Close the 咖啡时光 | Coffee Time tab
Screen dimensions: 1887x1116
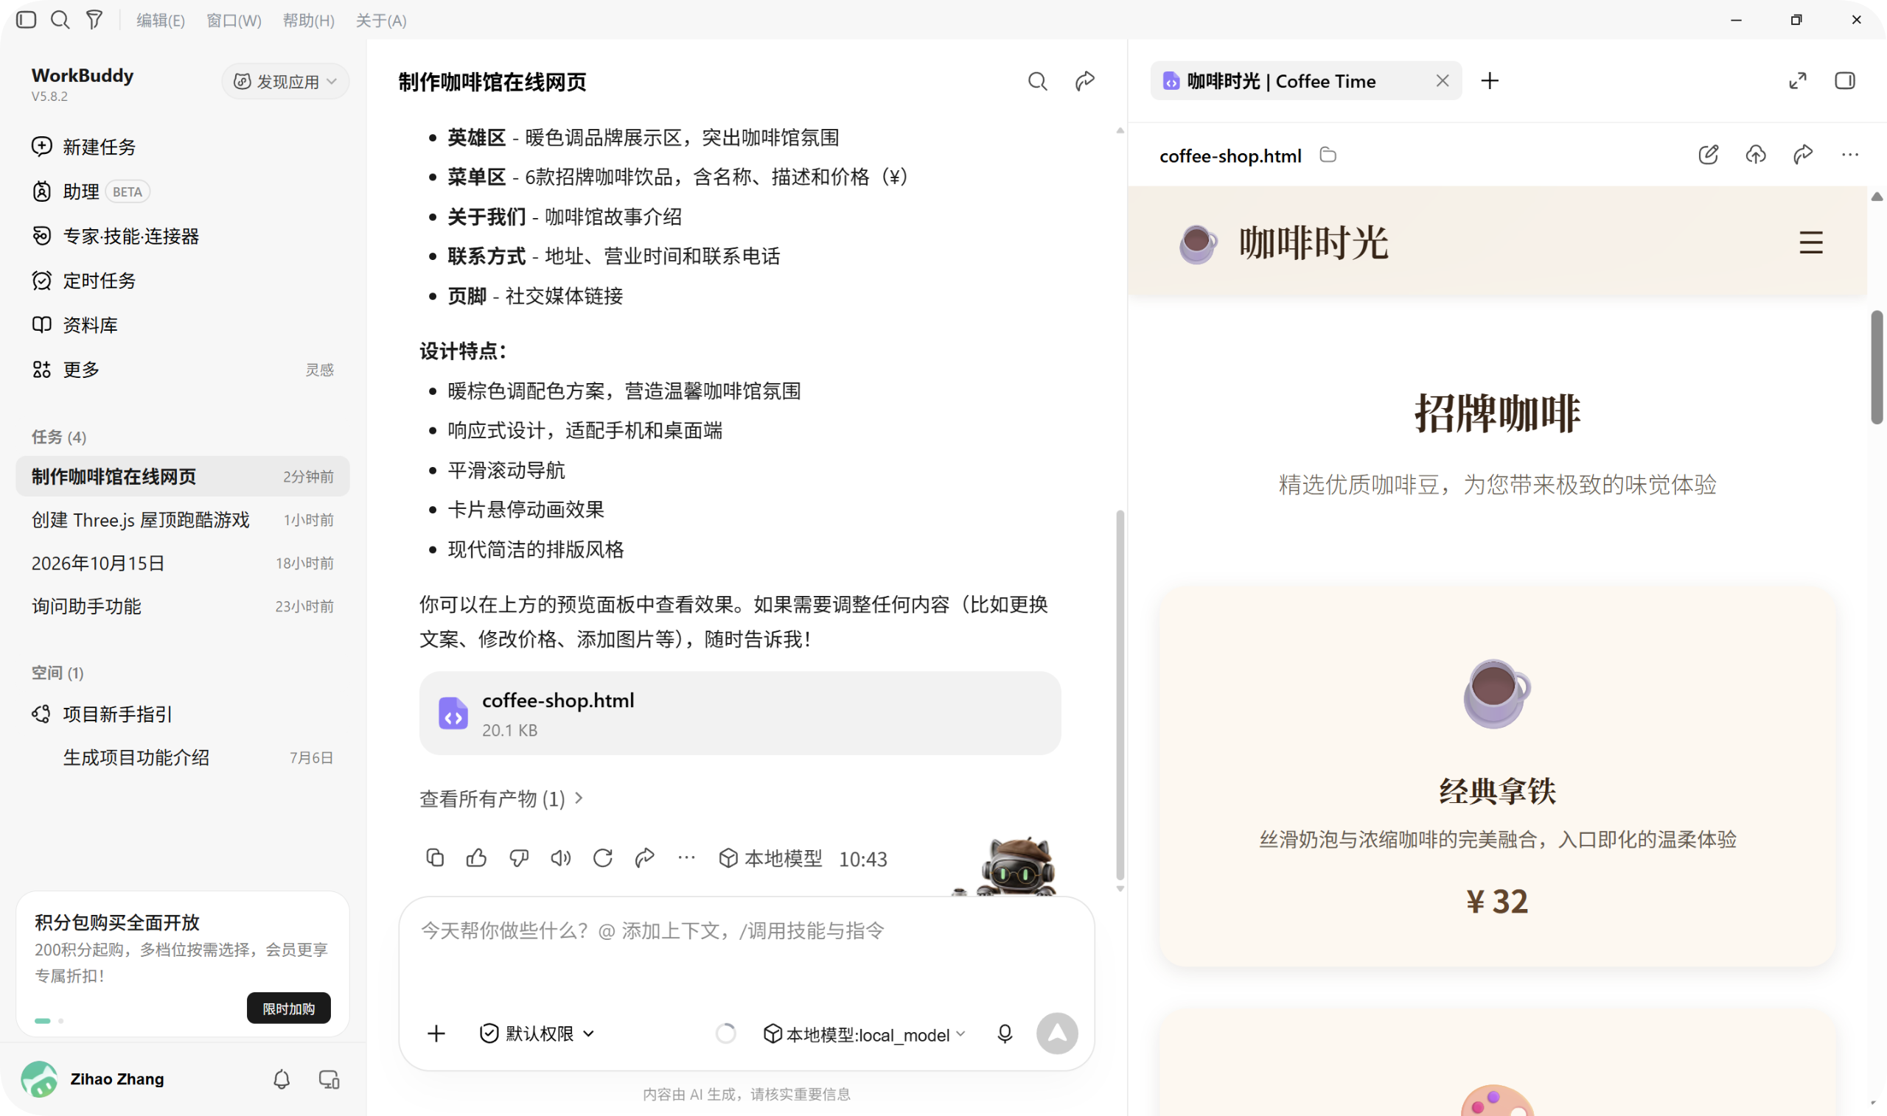tap(1442, 80)
